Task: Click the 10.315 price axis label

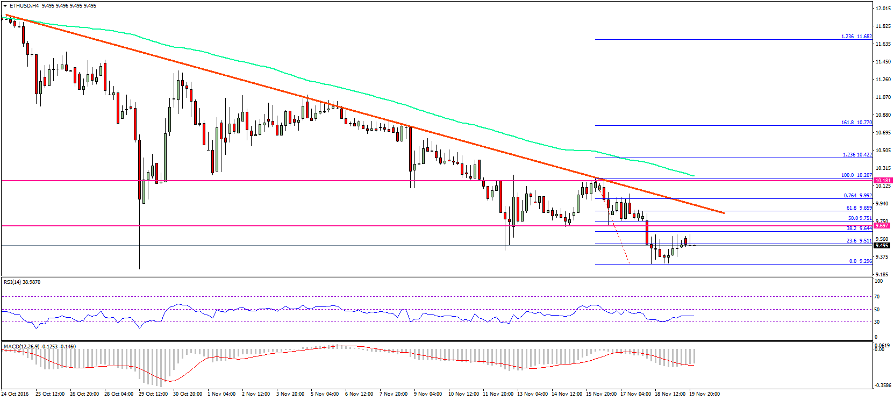Action: 883,168
